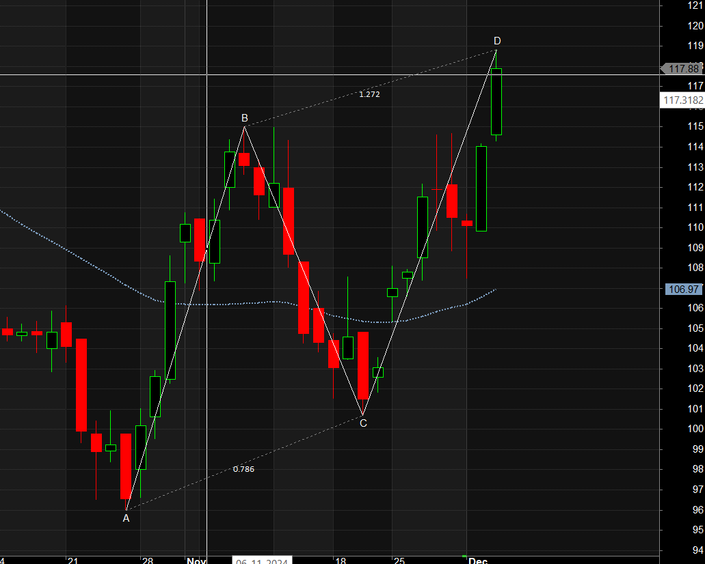Click the 06.11.2024 date marker
Image resolution: width=705 pixels, height=564 pixels.
(263, 561)
